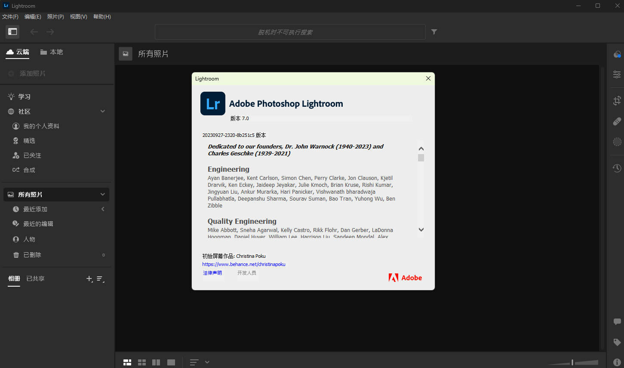This screenshot has width=624, height=368.
Task: Open the sort order dropdown arrow
Action: pyautogui.click(x=207, y=362)
